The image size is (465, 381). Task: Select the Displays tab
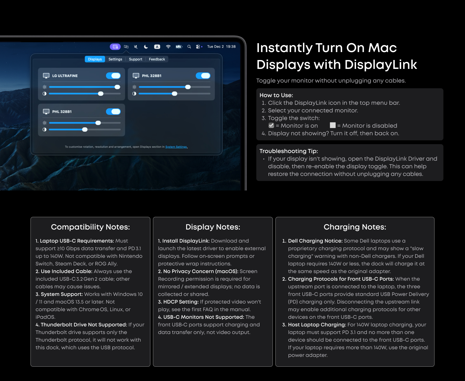pyautogui.click(x=95, y=59)
